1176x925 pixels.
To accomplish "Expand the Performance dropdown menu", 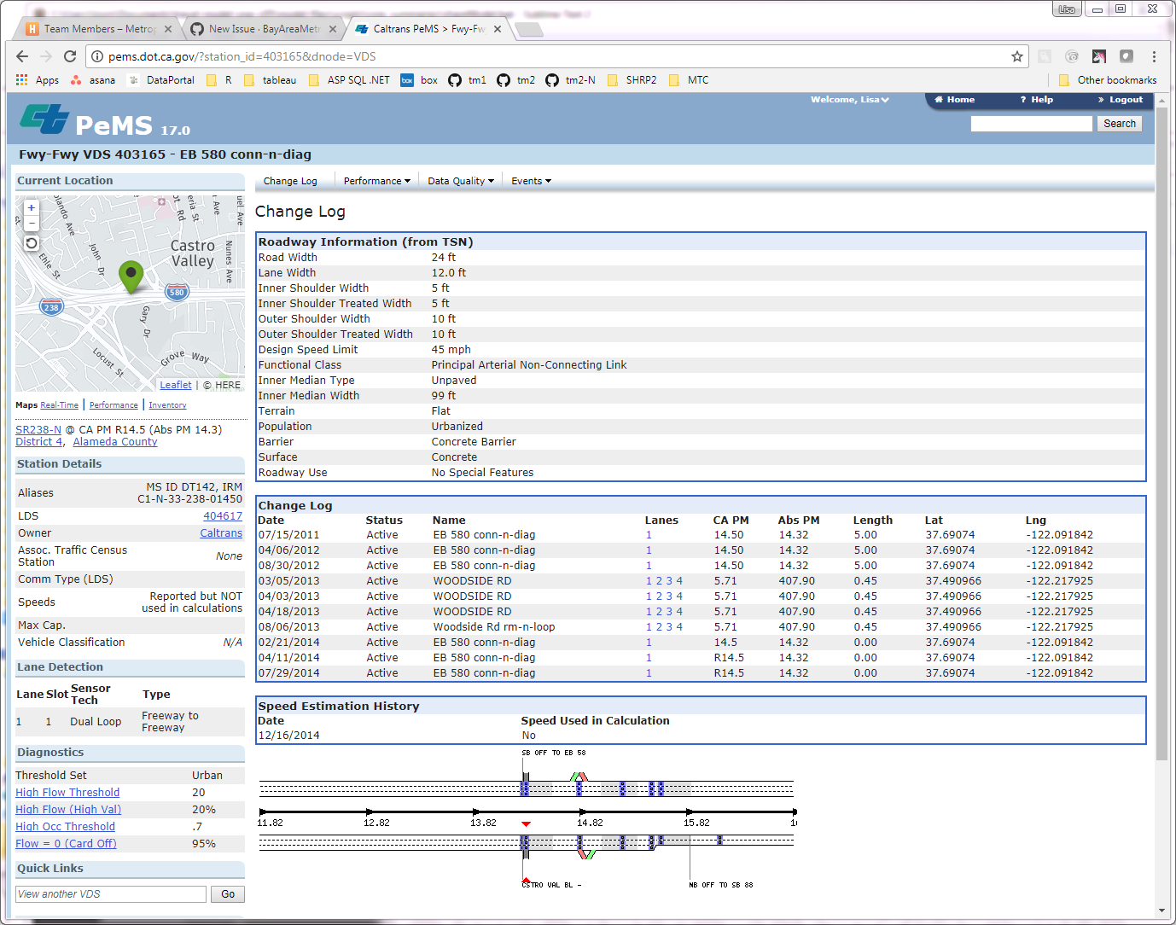I will [376, 181].
